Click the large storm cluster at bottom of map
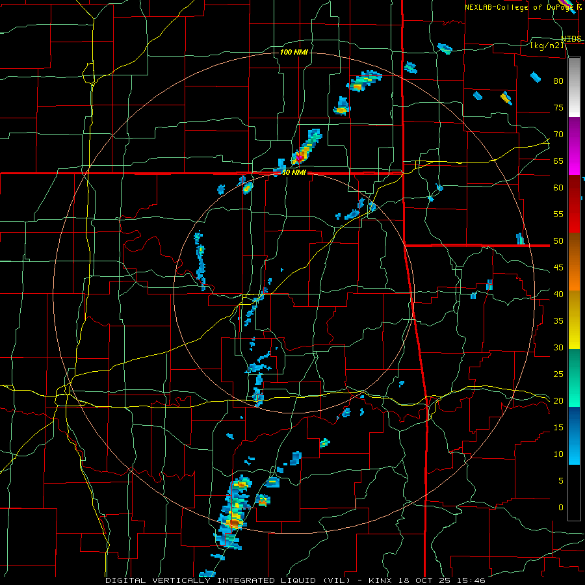585x585 pixels. tap(233, 513)
